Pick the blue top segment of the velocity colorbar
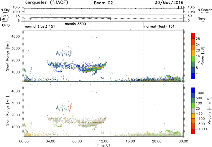Image resolution: width=212 pixels, height=147 pixels. (193, 90)
